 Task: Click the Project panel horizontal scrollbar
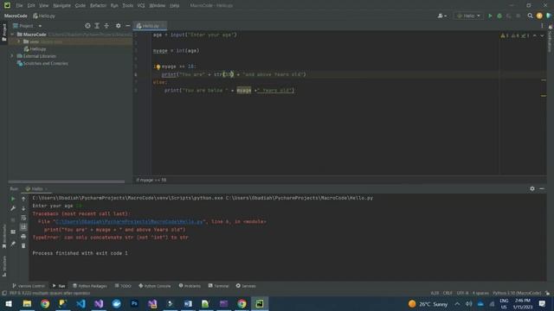tap(66, 181)
